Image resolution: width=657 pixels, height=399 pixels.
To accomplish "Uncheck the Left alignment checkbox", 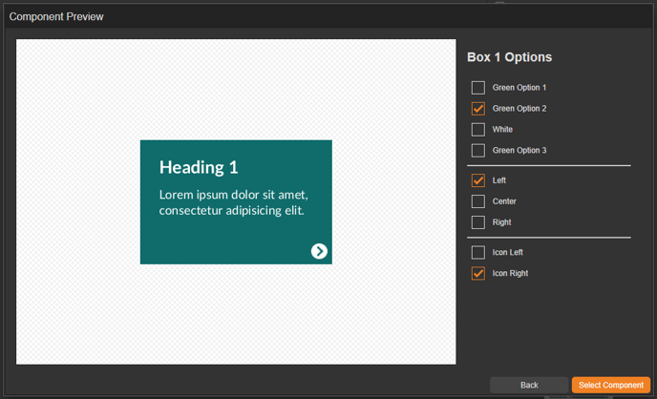I will (478, 180).
